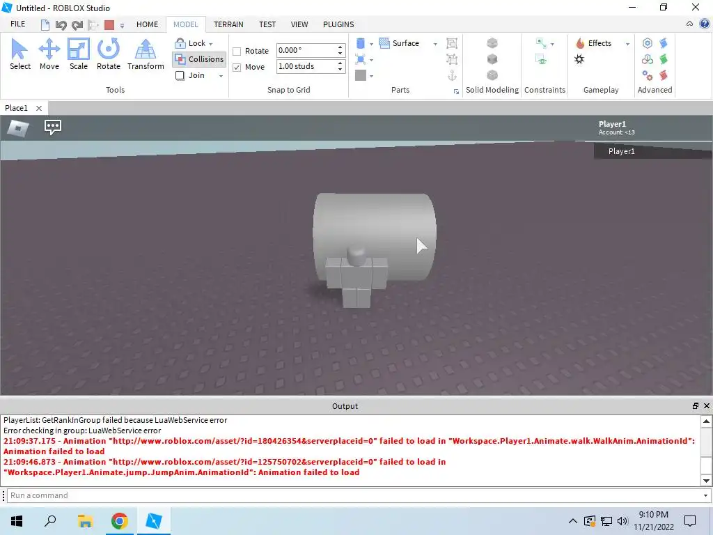Expand the Surface dropdown arrow
Screen dimensions: 713x535
(x=435, y=44)
